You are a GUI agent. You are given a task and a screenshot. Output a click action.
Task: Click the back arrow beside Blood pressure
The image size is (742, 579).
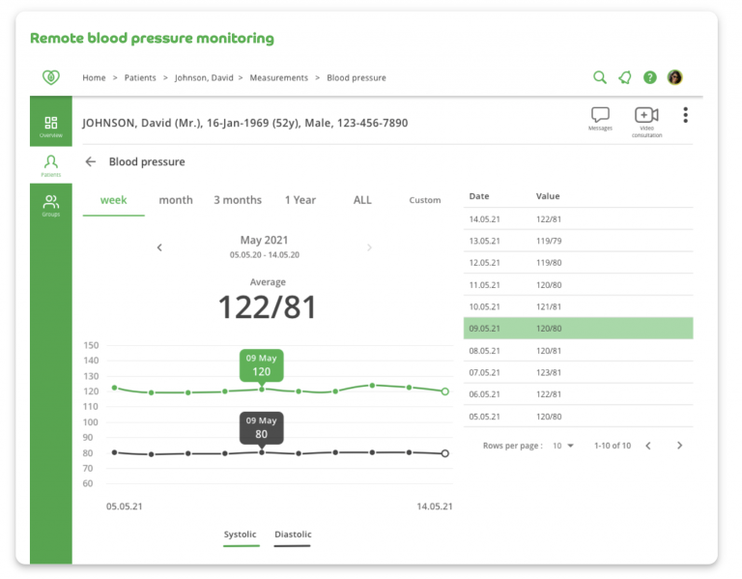[91, 162]
